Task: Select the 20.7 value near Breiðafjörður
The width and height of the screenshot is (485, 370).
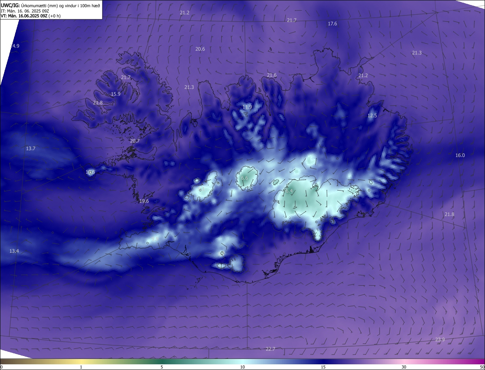Action: (x=135, y=141)
